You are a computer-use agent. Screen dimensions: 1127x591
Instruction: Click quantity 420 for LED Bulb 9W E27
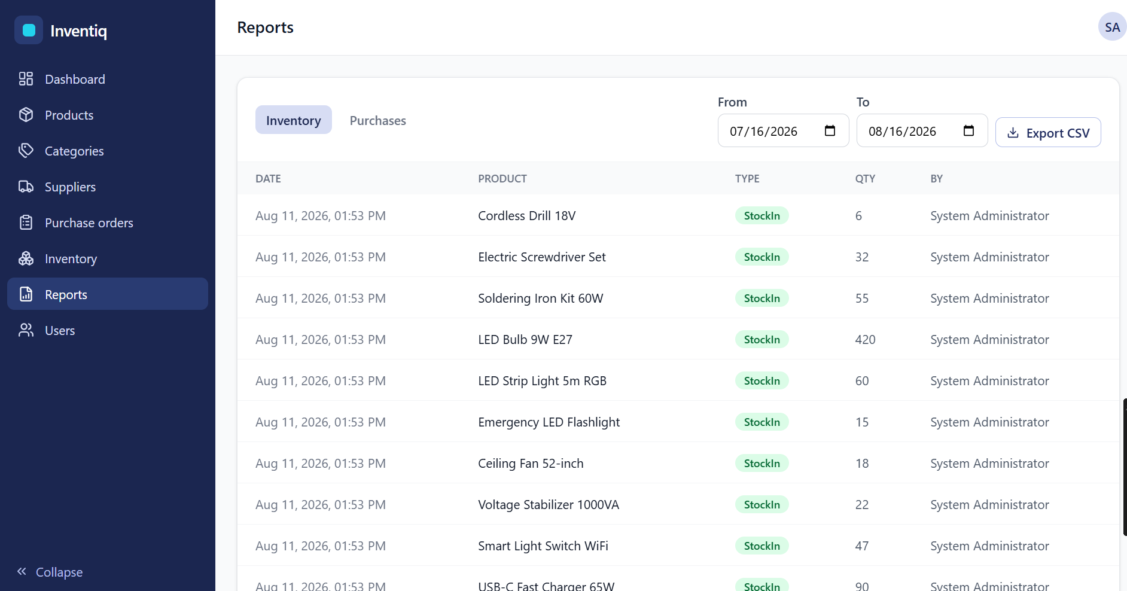865,339
